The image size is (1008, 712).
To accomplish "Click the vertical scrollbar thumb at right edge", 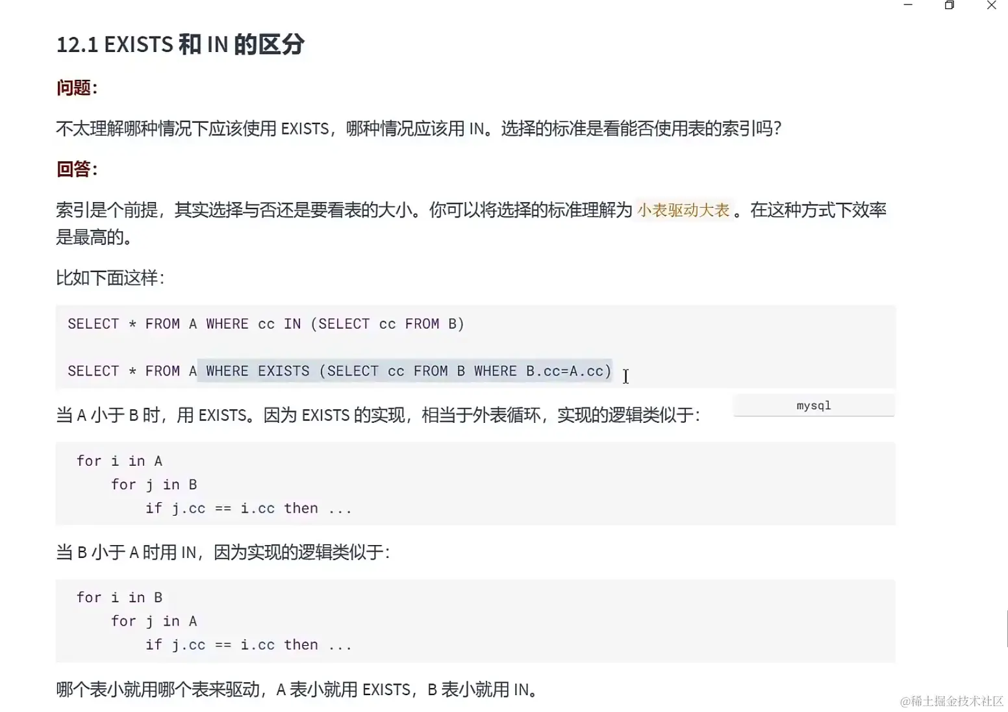I will (1007, 629).
